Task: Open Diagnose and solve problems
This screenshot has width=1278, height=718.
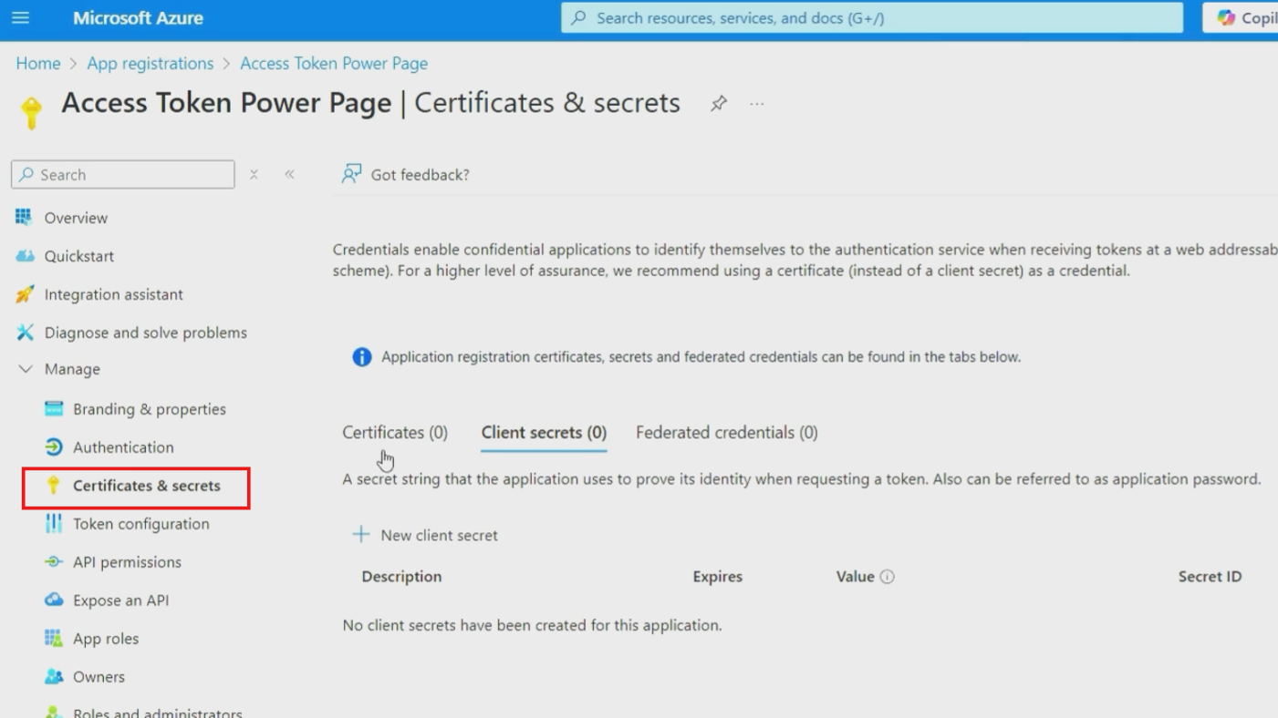Action: click(x=146, y=333)
